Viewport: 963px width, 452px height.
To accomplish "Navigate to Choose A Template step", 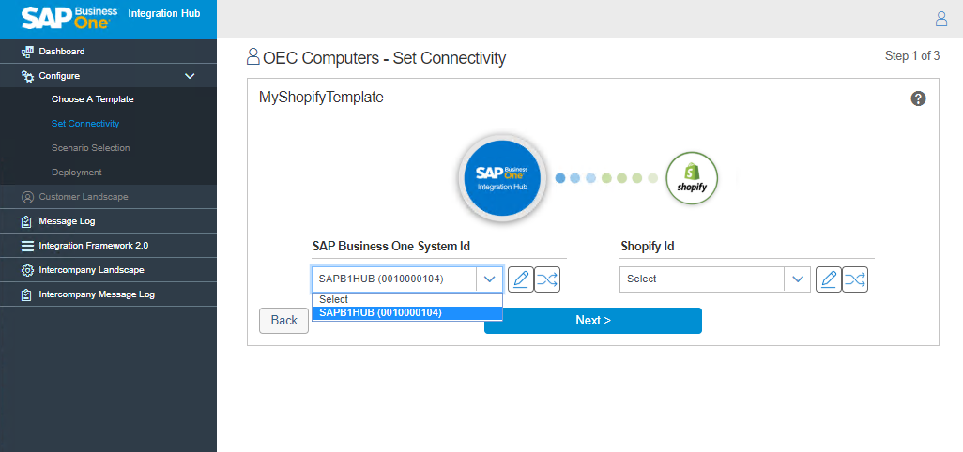I will point(93,99).
